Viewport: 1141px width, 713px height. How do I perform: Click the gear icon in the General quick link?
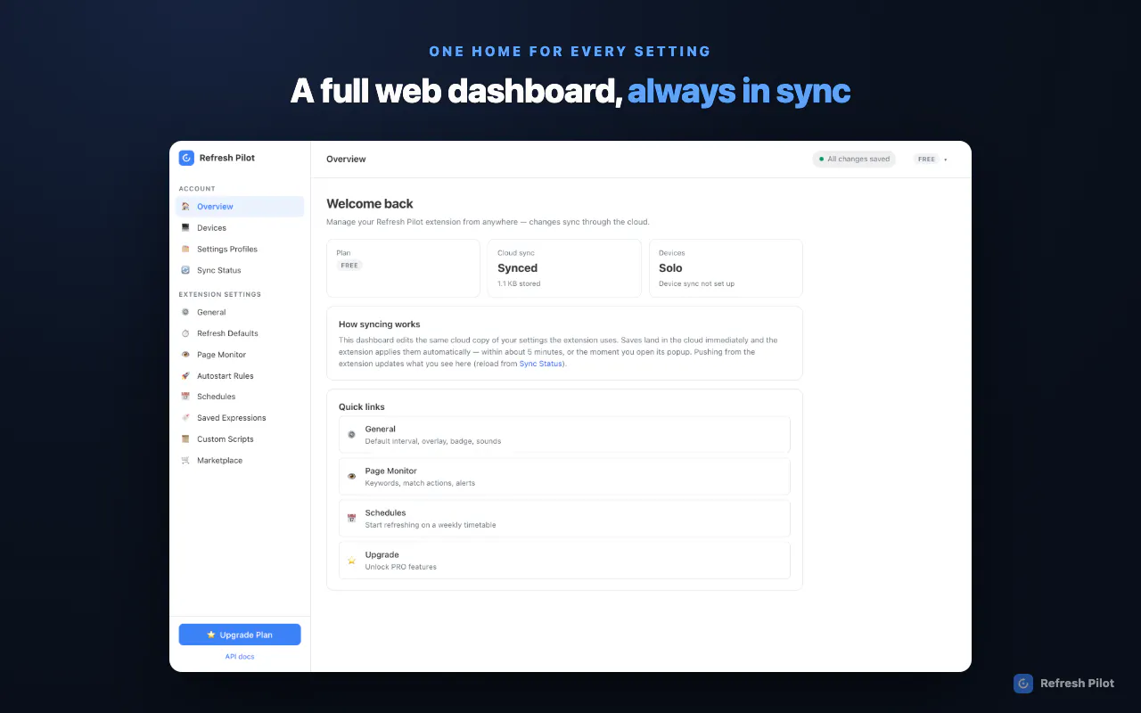[x=351, y=435]
